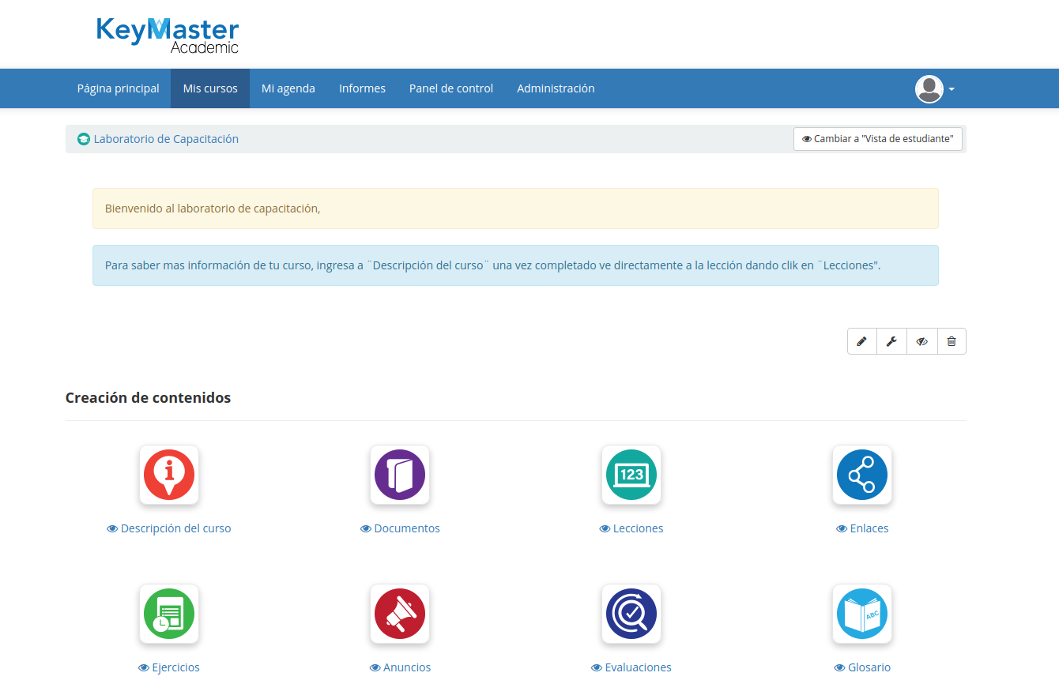Open the purple Documentos tool icon
Screen dimensions: 1059x699
(x=400, y=475)
